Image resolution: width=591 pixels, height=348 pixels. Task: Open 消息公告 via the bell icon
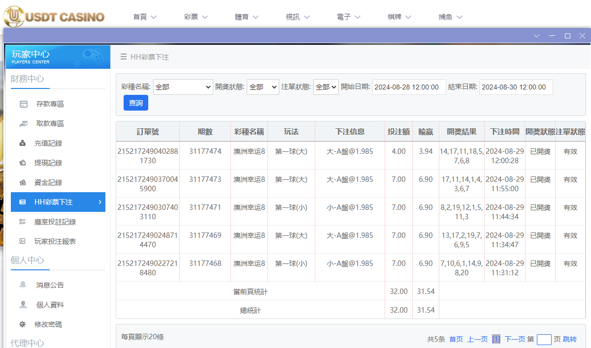[x=23, y=285]
